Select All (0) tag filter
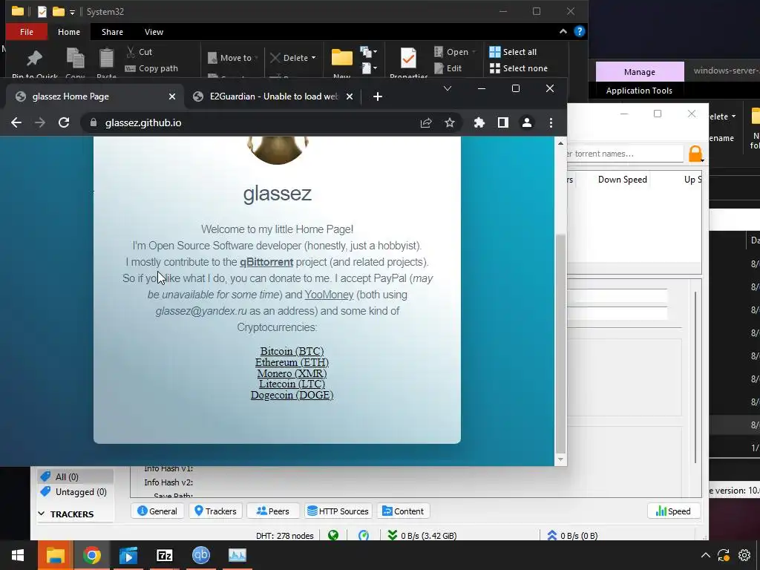This screenshot has width=760, height=570. click(x=76, y=477)
